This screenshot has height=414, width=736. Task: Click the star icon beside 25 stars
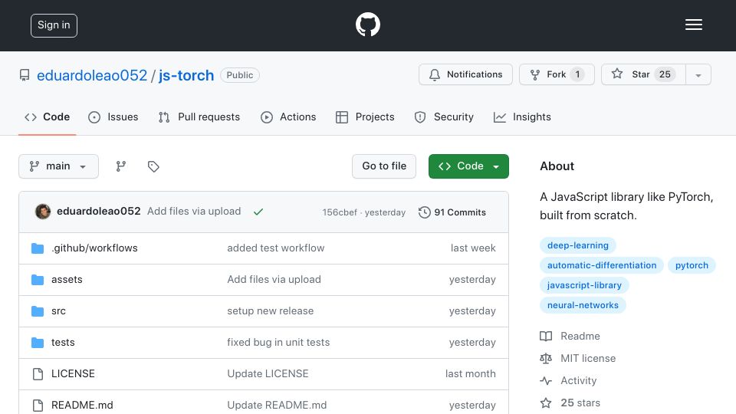tap(546, 402)
